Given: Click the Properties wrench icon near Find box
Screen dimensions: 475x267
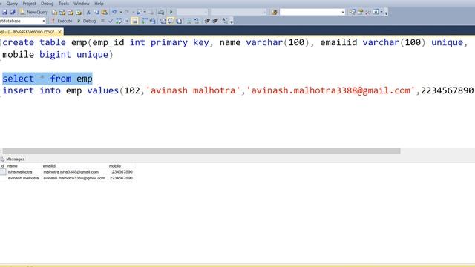Looking at the screenshot, I should coord(368,12).
